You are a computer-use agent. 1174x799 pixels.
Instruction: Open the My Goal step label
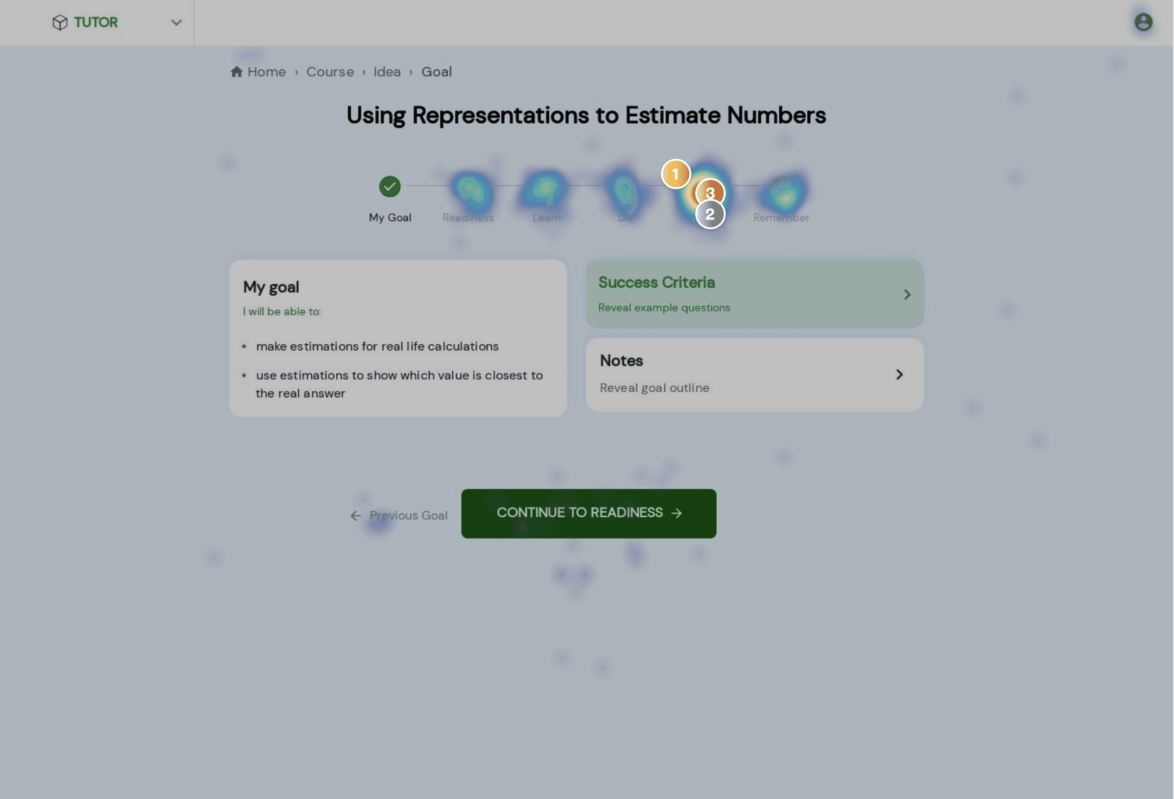click(390, 217)
